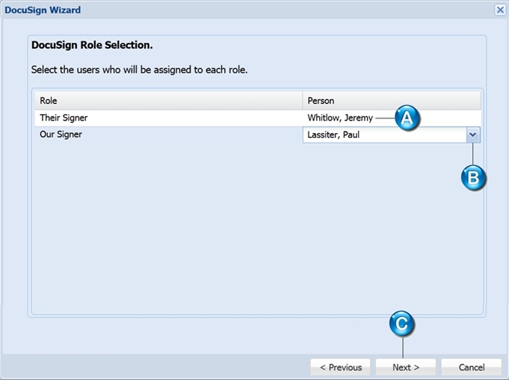This screenshot has height=380, width=509.
Task: Open the Our Signer person dropdown arrow
Action: 473,135
